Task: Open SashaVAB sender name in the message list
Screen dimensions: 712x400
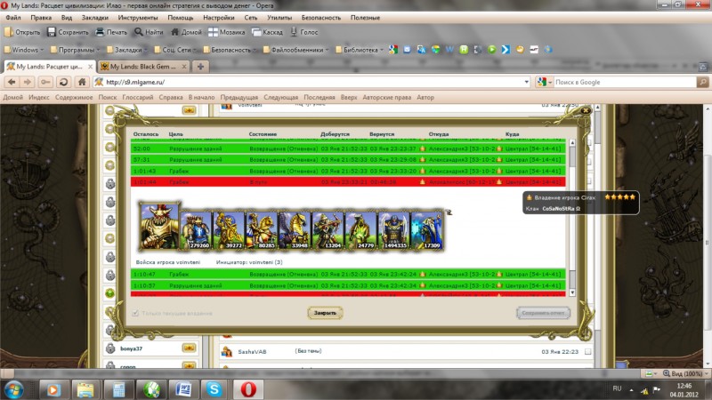Action: (x=252, y=351)
